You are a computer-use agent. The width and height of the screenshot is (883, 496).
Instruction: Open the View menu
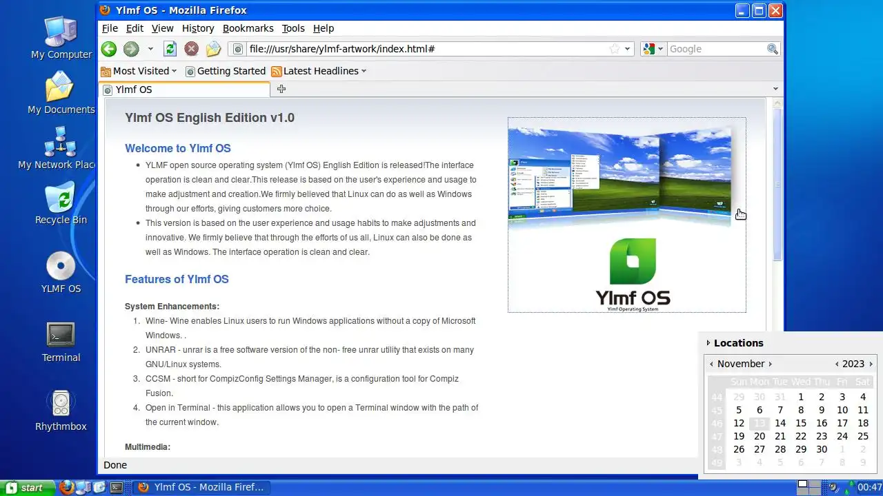(162, 28)
